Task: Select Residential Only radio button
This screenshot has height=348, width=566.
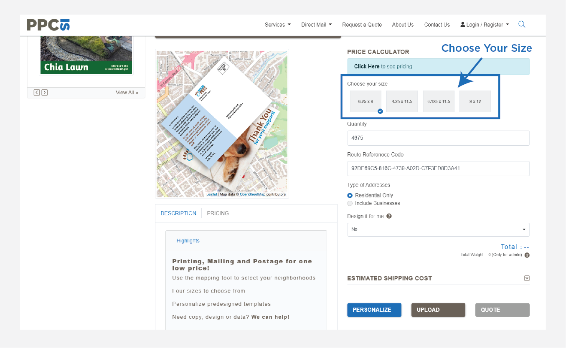Action: (x=350, y=195)
